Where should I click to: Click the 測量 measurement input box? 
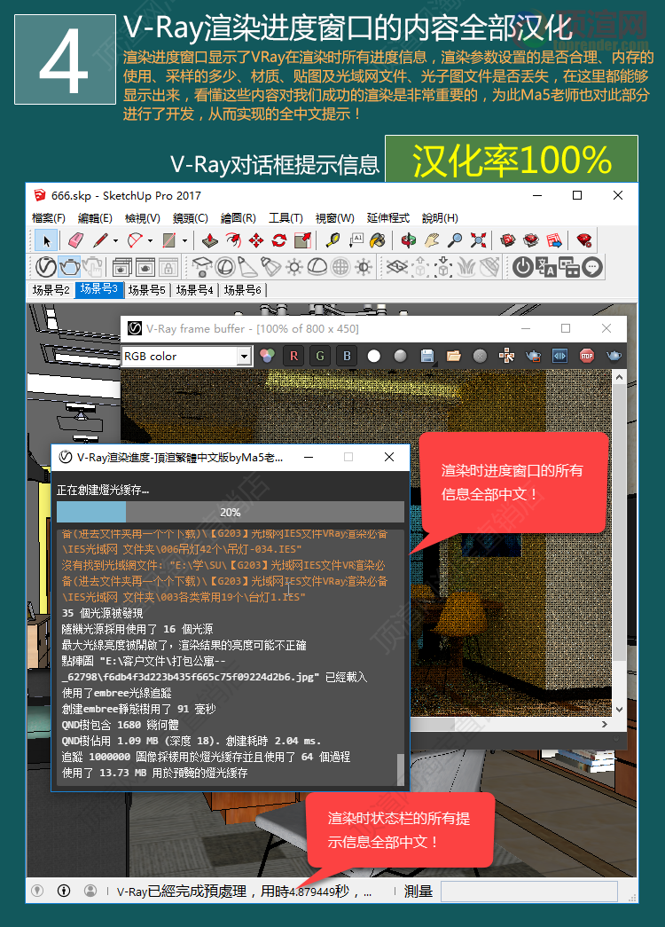pos(529,891)
